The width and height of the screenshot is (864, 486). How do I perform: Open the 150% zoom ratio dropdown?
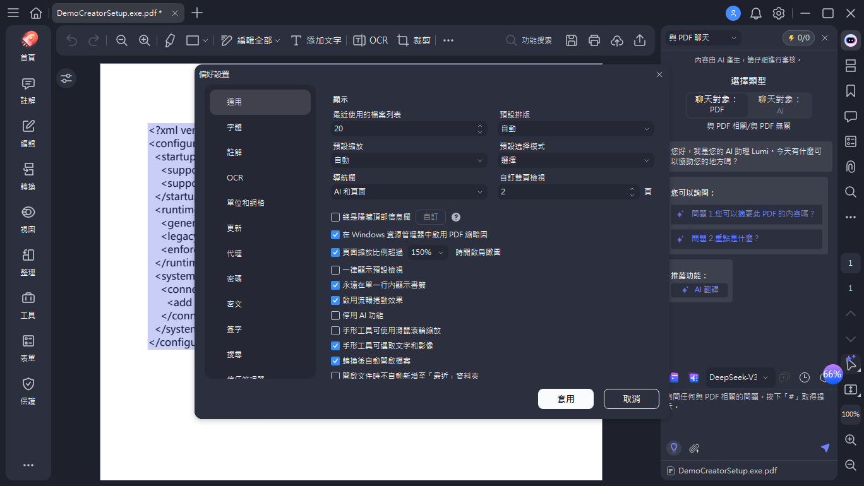click(428, 252)
